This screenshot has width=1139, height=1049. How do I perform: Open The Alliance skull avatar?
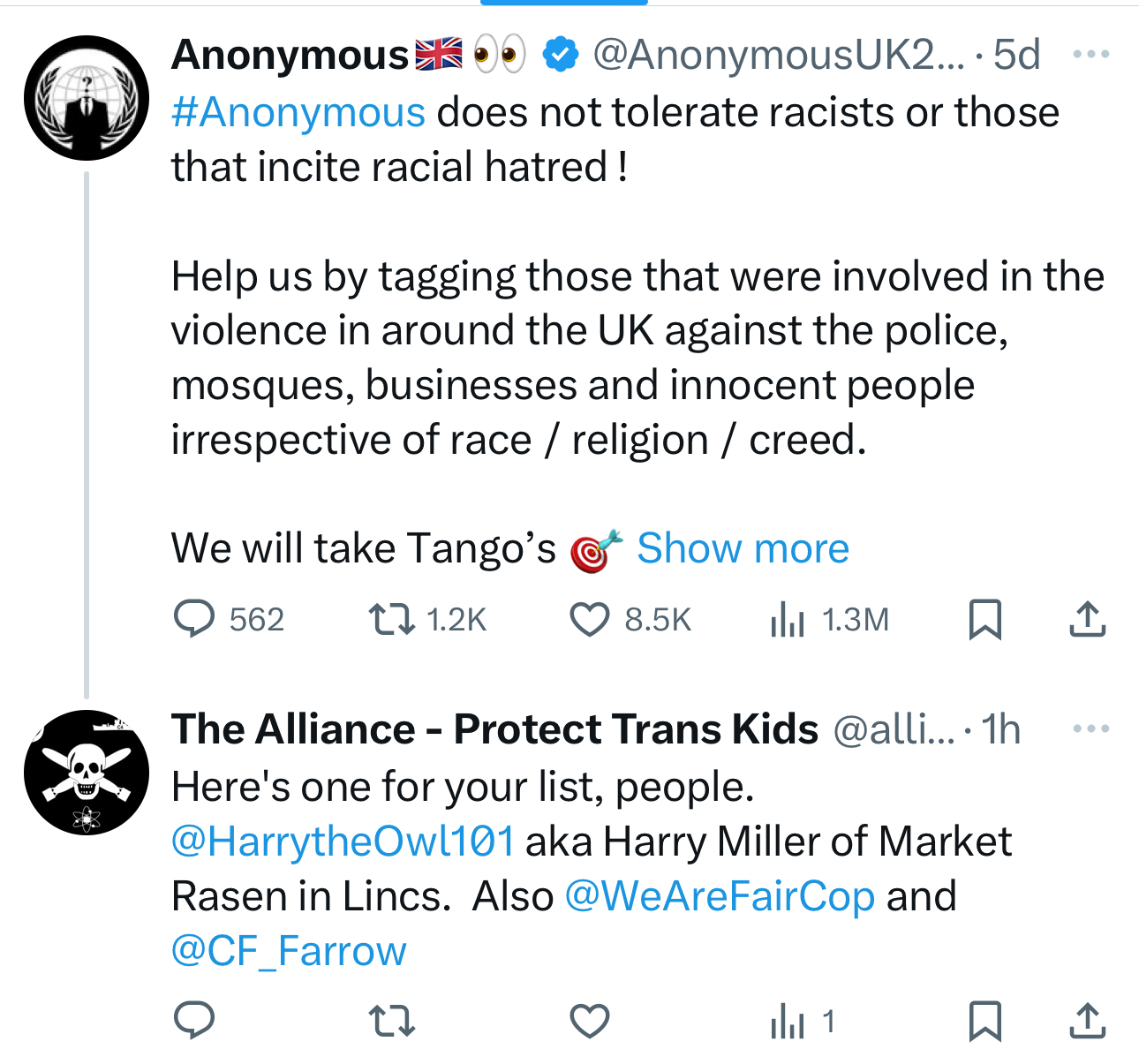pyautogui.click(x=87, y=773)
